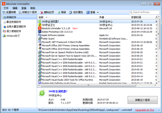This screenshot has height=113, width=162.
Task: Open the 查看 toolbar dropdown arrow
Action: (98, 12)
